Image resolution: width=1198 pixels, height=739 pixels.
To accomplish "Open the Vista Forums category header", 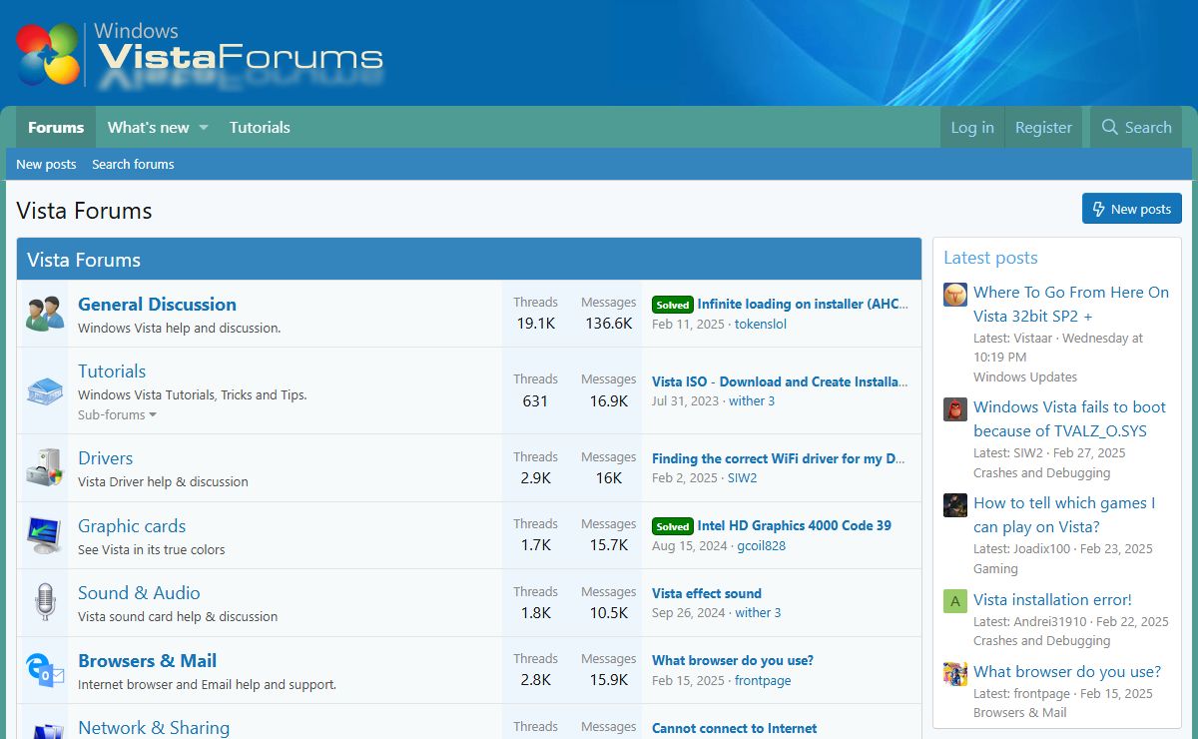I will 84,260.
